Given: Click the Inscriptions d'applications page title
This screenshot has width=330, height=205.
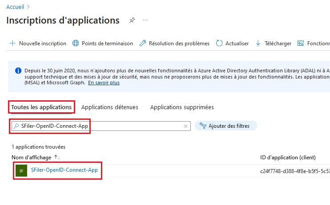Looking at the screenshot, I should 63,20.
